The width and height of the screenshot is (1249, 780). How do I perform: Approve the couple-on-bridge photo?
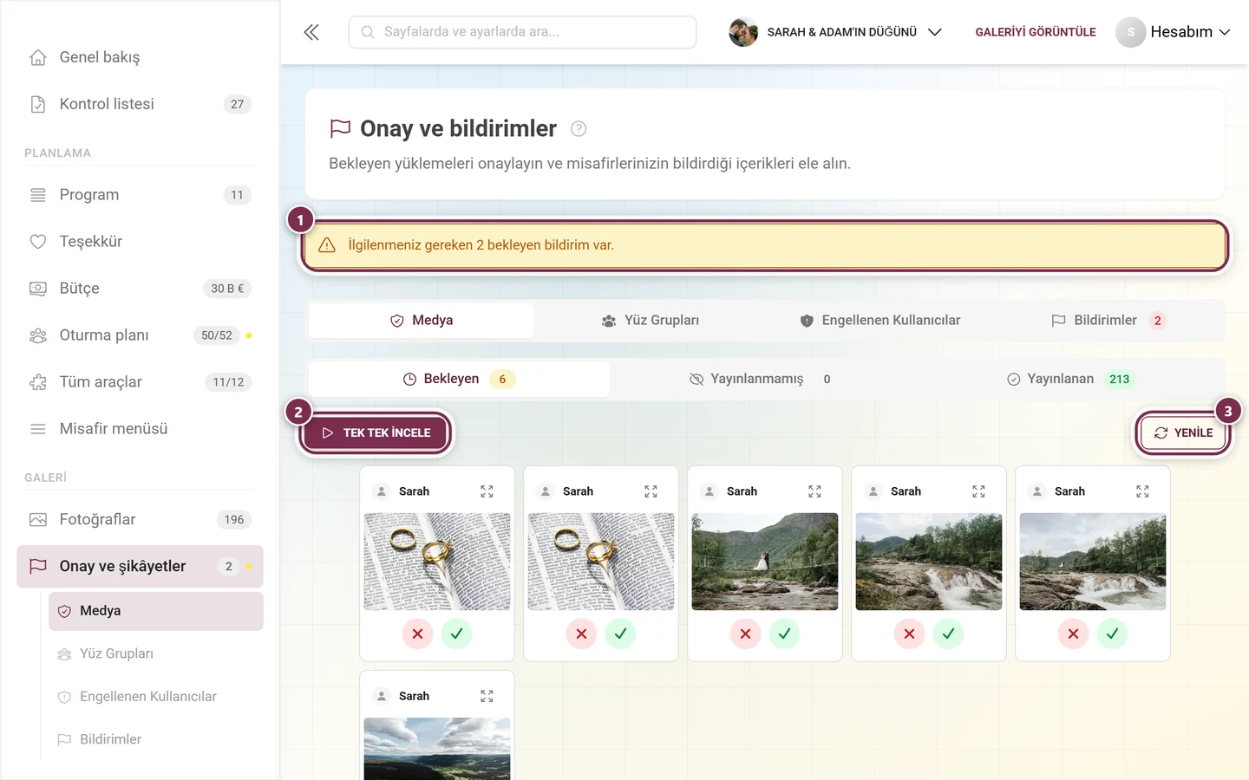tap(784, 634)
